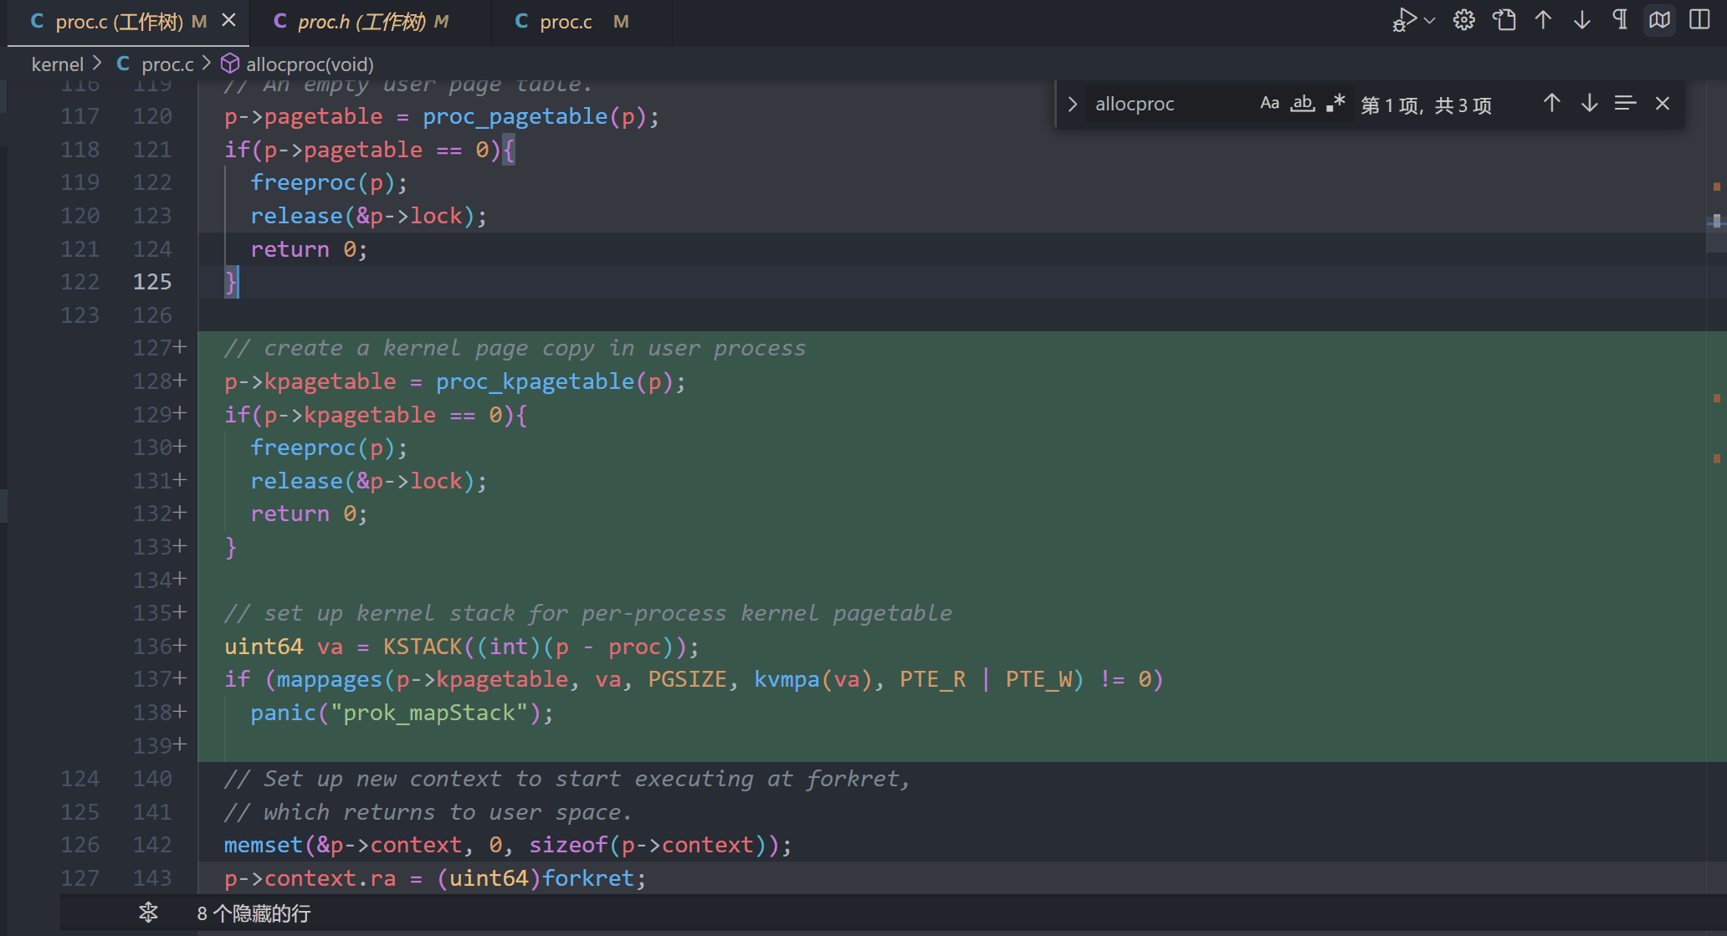Toggle match whole word option
Image resolution: width=1727 pixels, height=936 pixels.
pyautogui.click(x=1303, y=104)
